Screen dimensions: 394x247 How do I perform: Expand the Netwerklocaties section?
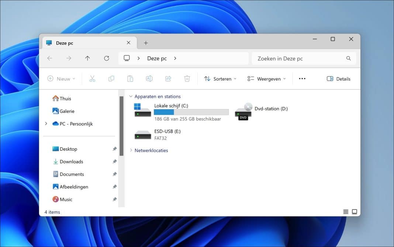tap(130, 150)
